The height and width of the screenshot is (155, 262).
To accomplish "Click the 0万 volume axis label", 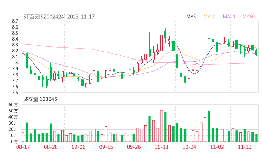I will point(14,142).
